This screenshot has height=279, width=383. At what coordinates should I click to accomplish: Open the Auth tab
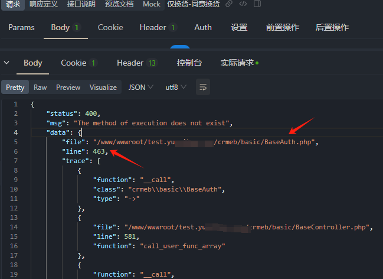click(x=203, y=27)
